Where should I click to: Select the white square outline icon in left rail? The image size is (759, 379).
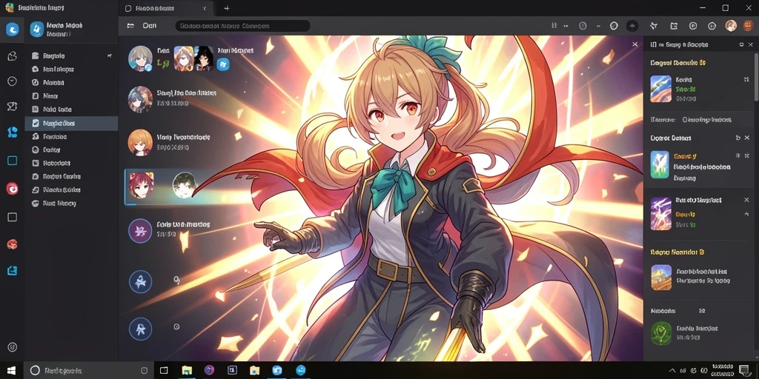13,217
